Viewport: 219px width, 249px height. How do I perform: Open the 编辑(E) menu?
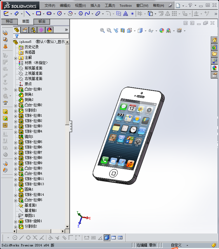[x=65, y=6]
